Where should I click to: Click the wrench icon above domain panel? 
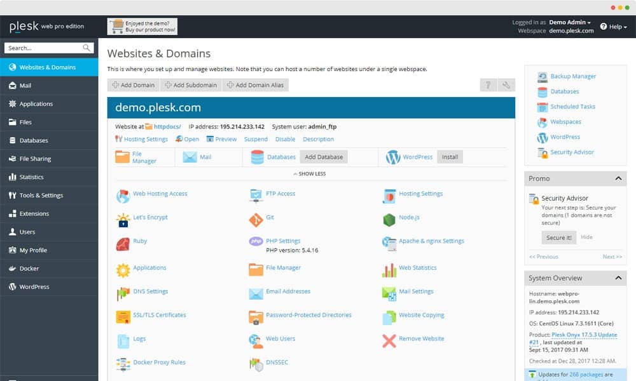507,85
